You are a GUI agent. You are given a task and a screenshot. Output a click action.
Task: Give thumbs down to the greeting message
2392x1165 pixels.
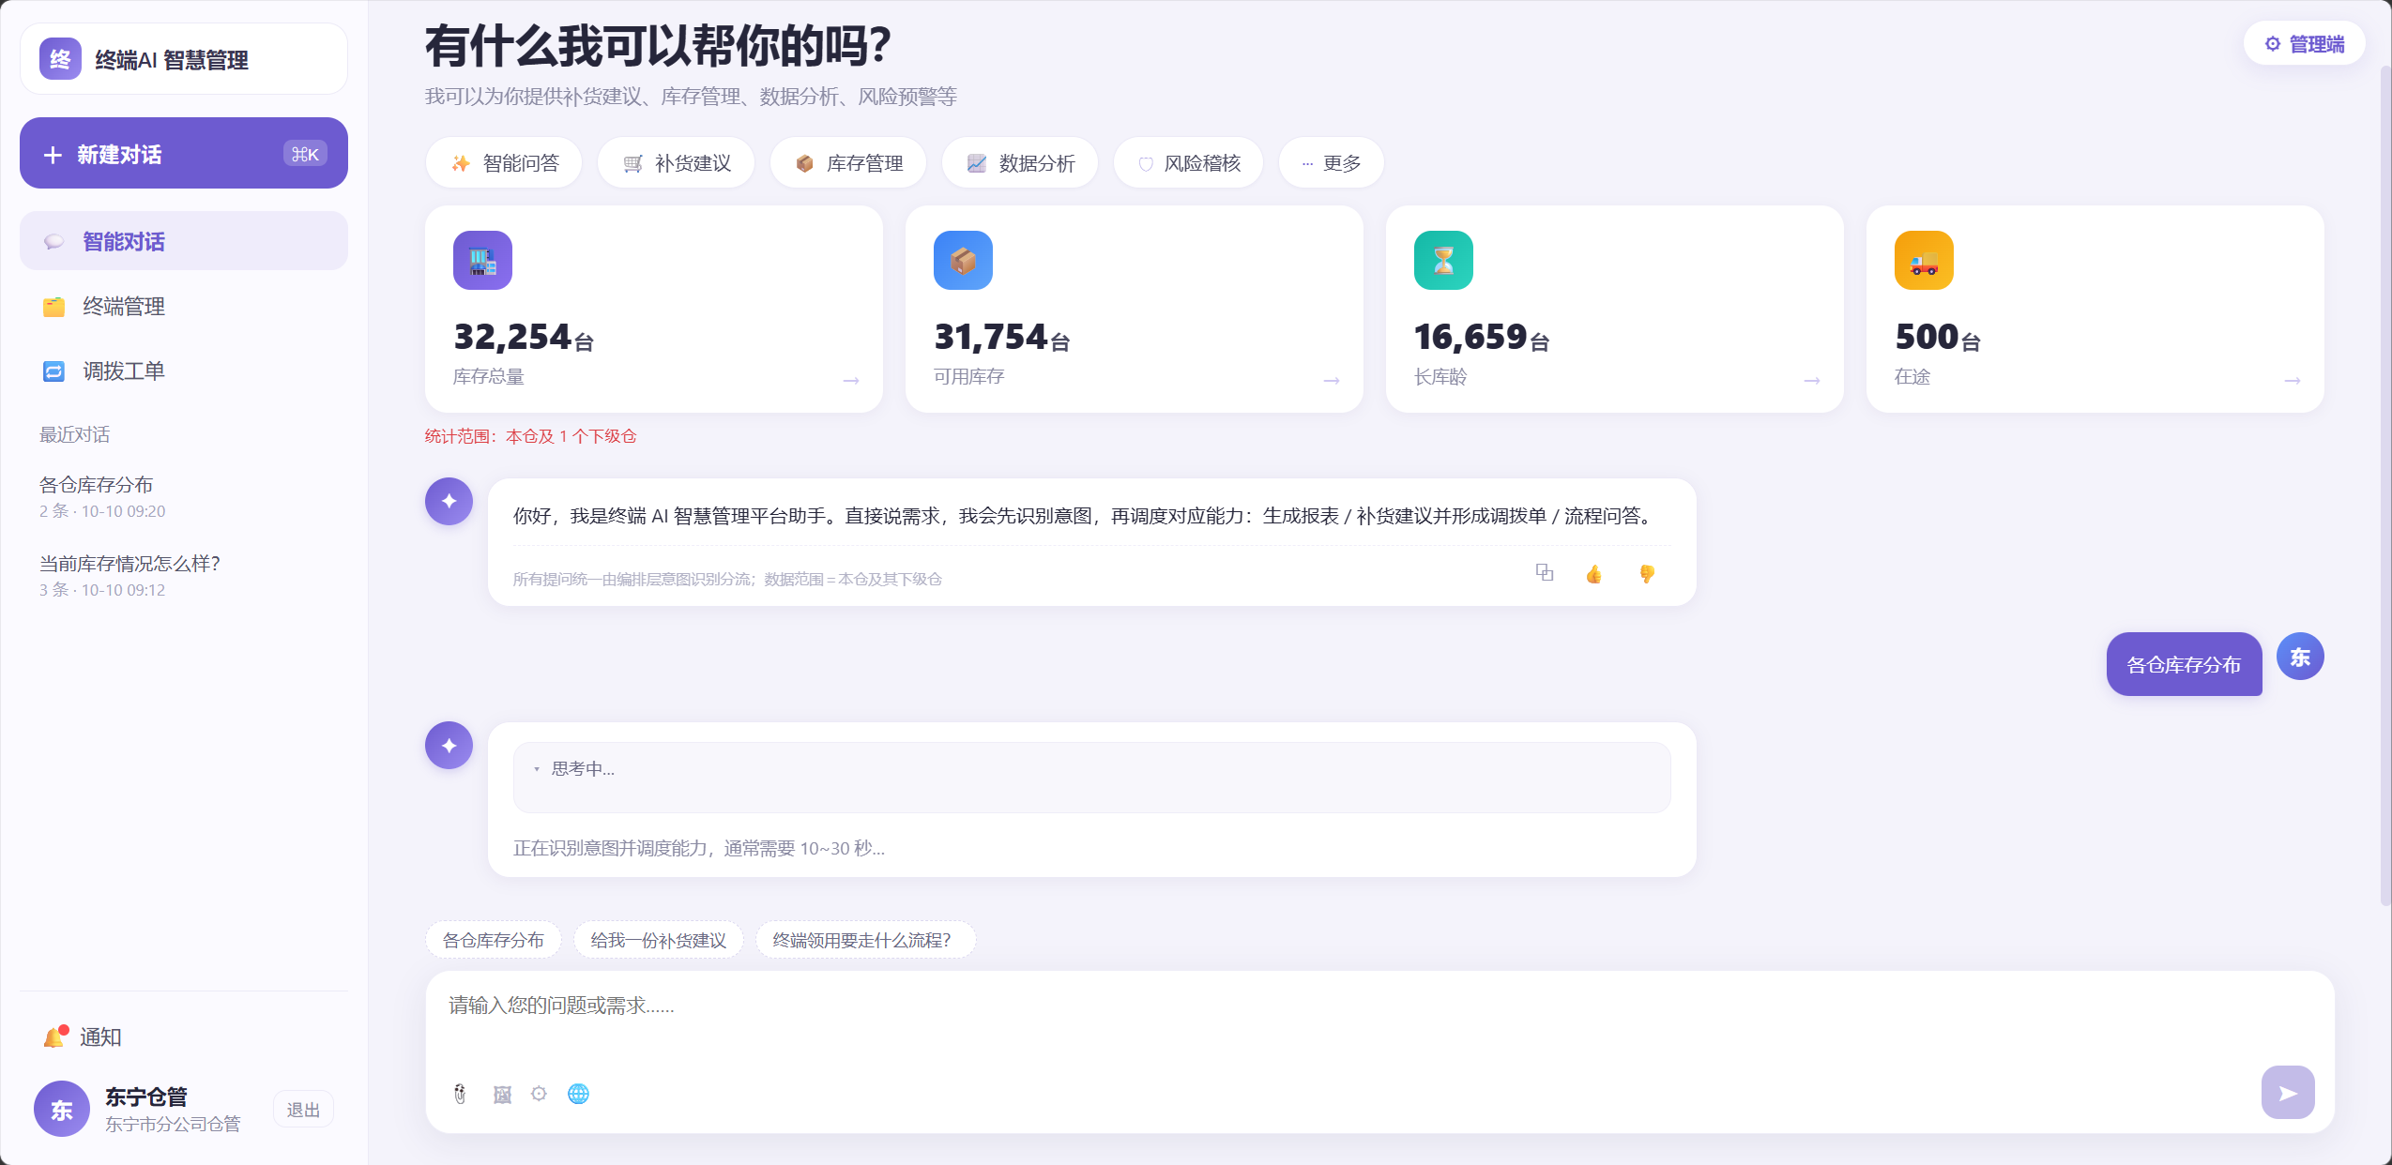(1646, 574)
